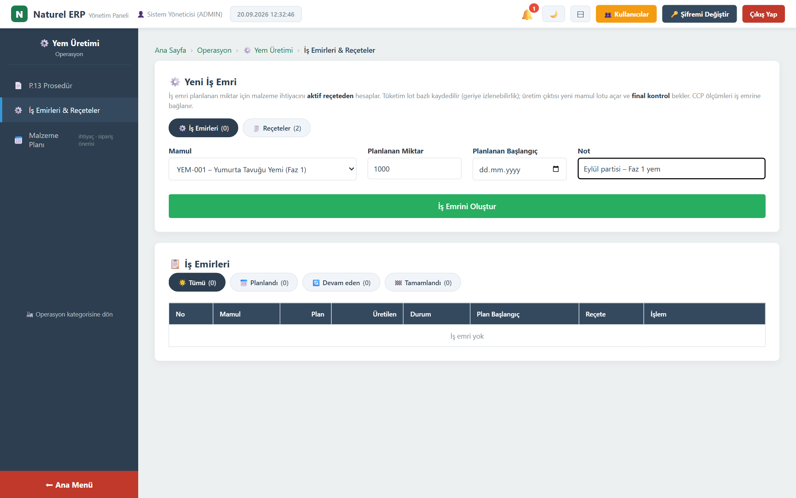Return via Ana Menü button

(x=69, y=485)
